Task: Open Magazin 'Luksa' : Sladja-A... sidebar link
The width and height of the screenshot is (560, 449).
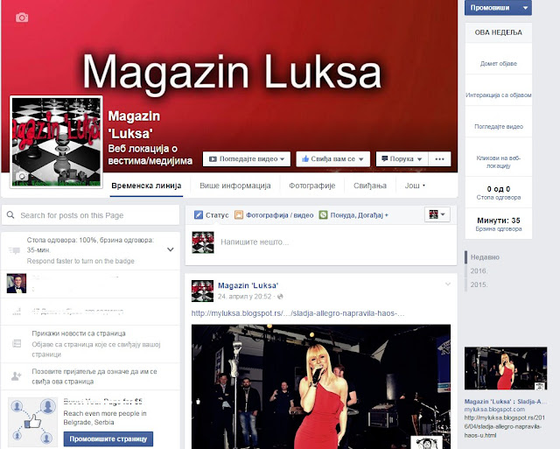Action: point(506,402)
